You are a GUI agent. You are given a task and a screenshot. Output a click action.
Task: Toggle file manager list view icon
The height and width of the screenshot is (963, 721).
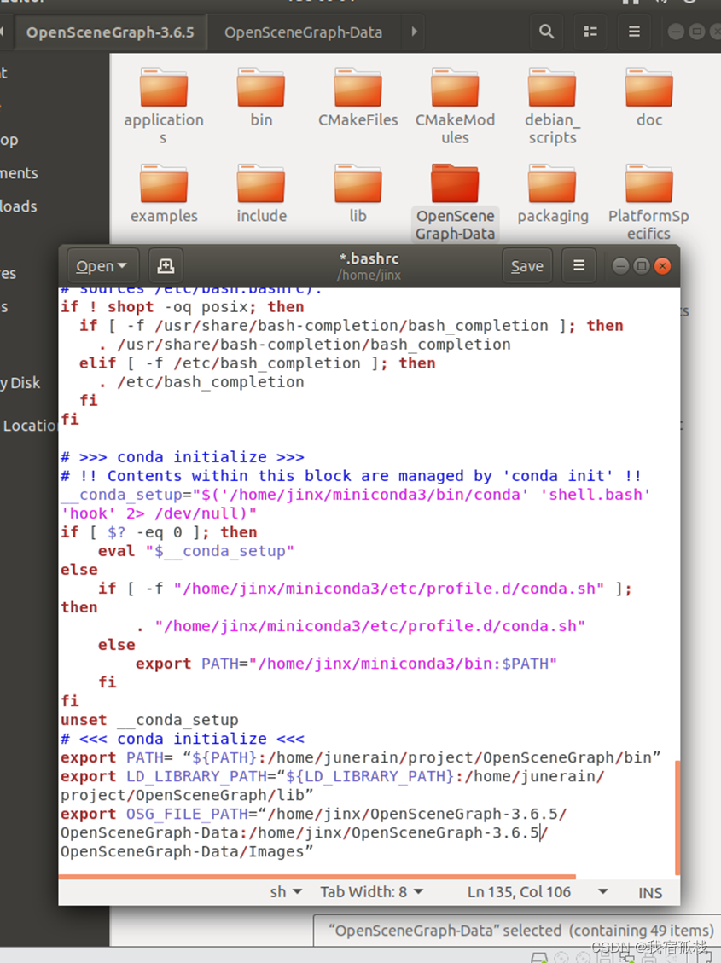590,32
